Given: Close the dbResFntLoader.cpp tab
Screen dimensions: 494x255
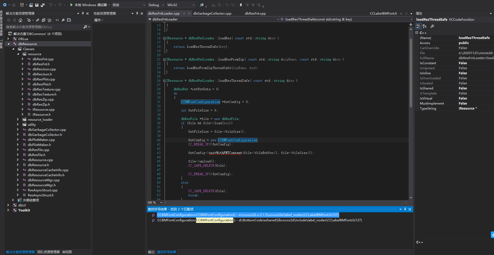Looking at the screenshot, I should pyautogui.click(x=189, y=13).
